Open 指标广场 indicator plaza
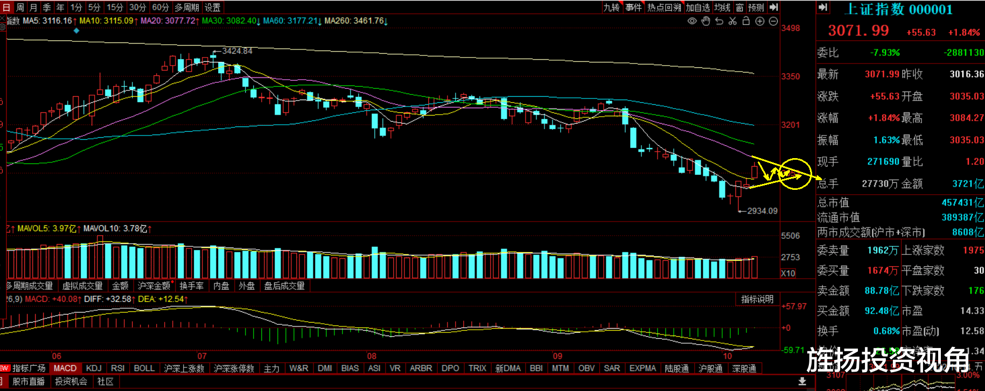 tap(29, 368)
